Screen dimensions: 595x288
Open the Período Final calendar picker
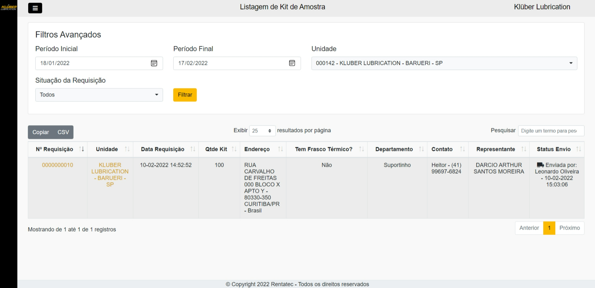tap(292, 63)
